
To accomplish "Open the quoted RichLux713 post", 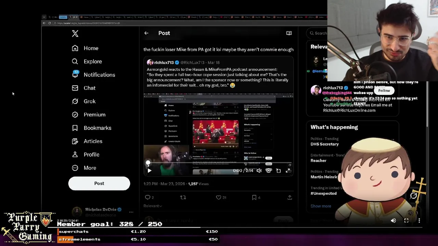I will [218, 116].
